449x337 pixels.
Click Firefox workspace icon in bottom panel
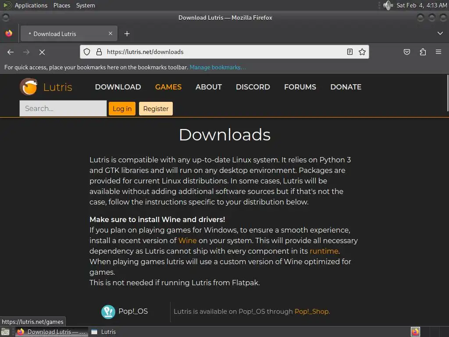click(415, 332)
